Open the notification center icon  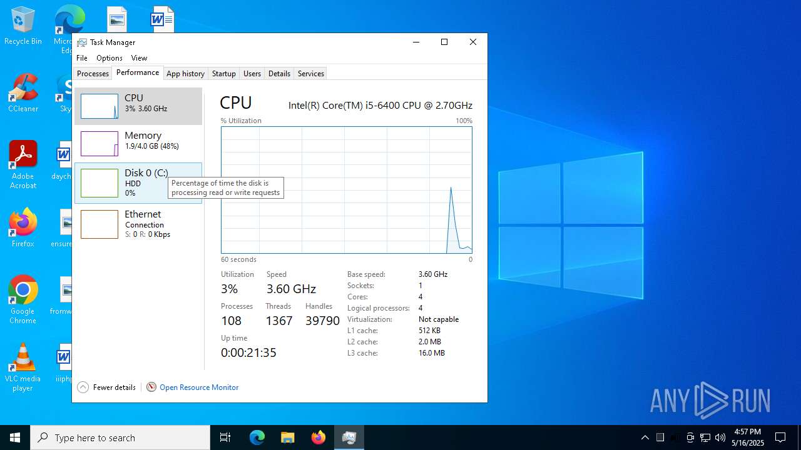(x=780, y=437)
